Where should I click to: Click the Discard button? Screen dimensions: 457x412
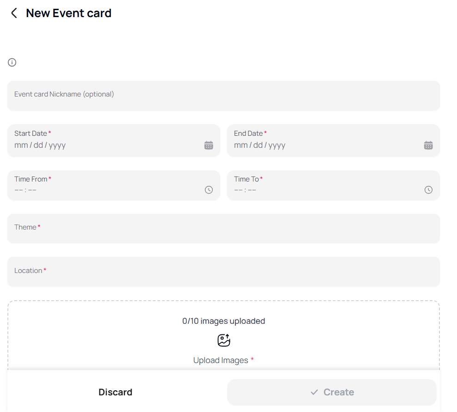coord(115,392)
